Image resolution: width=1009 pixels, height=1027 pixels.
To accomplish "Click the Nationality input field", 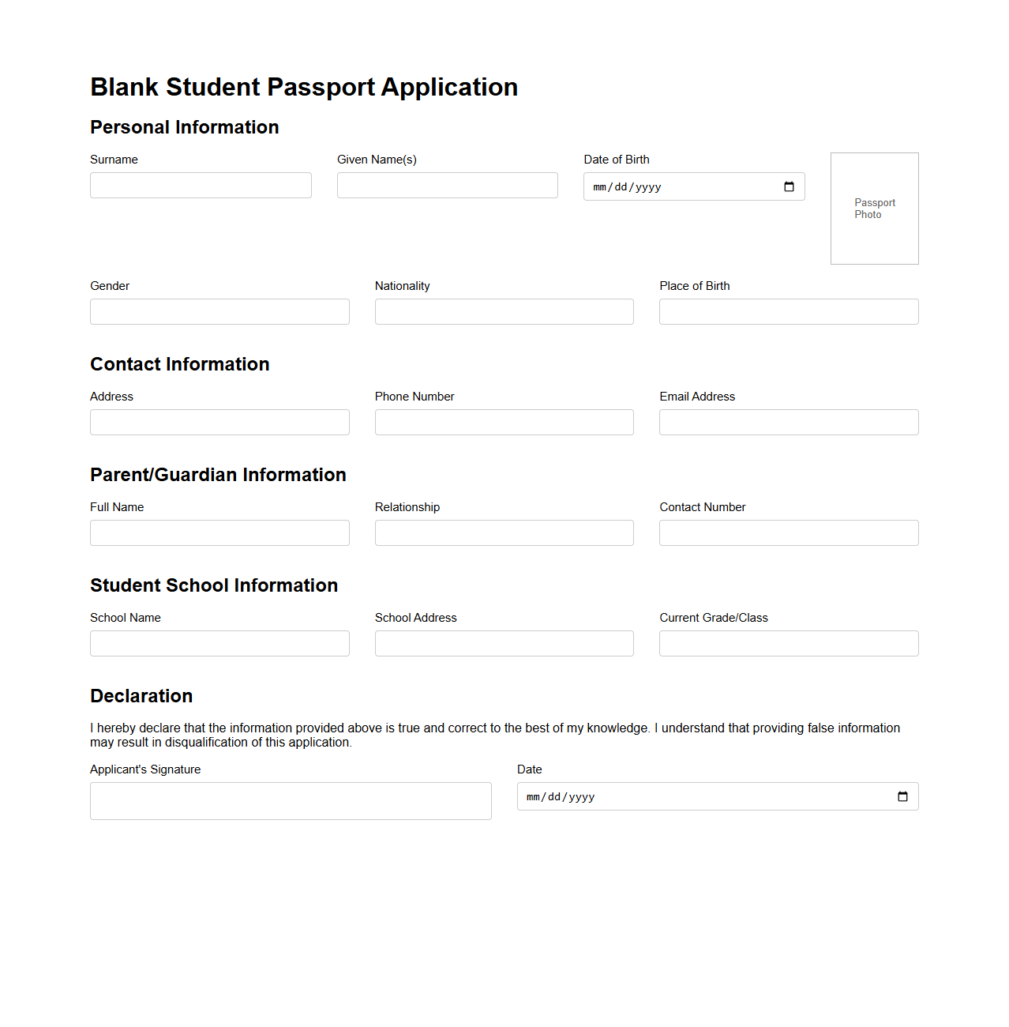I will click(504, 311).
